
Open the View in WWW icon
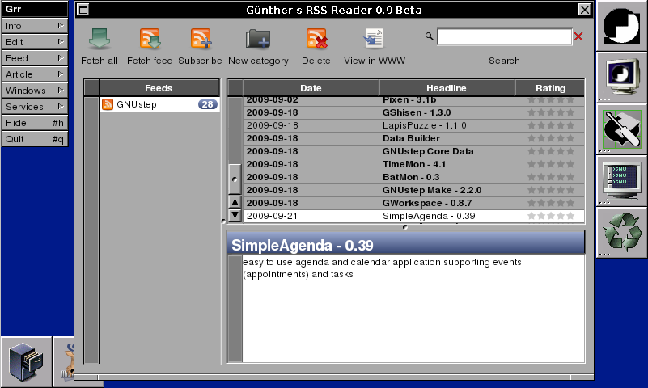point(374,40)
